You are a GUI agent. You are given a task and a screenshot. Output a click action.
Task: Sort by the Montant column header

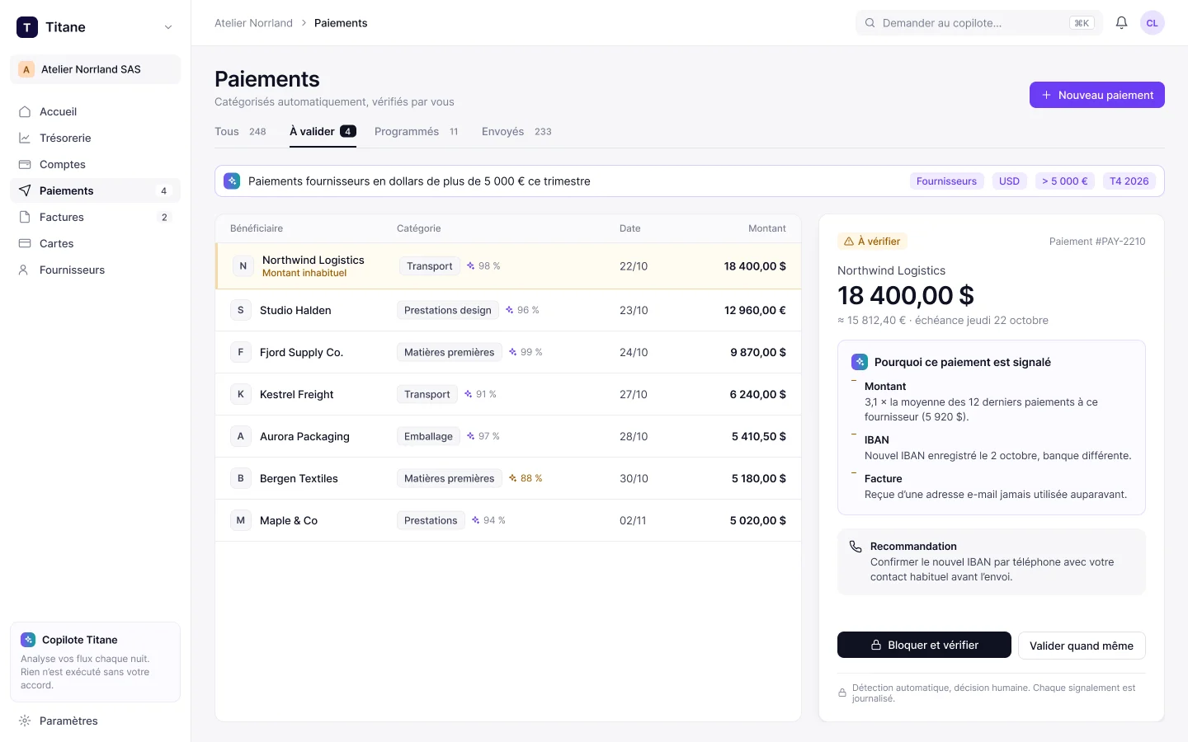click(767, 228)
